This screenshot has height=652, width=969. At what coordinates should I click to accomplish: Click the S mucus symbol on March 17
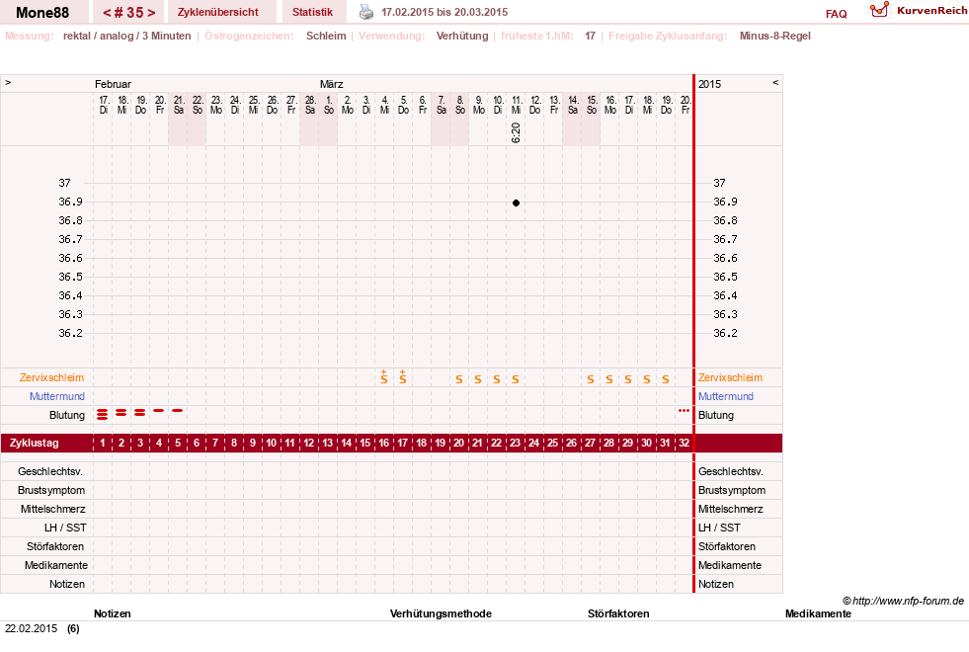click(x=628, y=379)
